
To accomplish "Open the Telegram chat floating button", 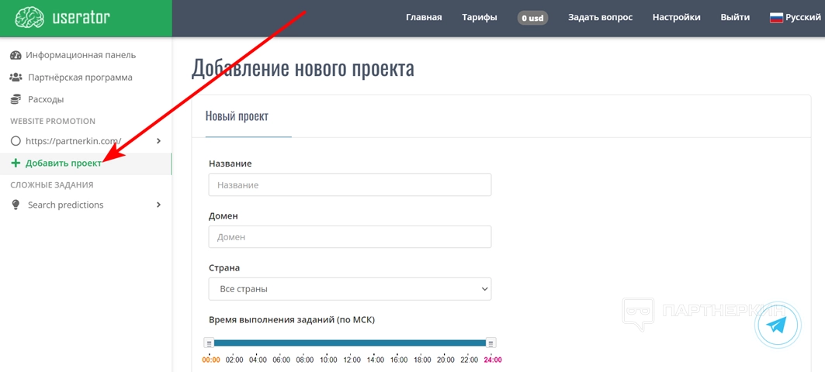I will [777, 325].
